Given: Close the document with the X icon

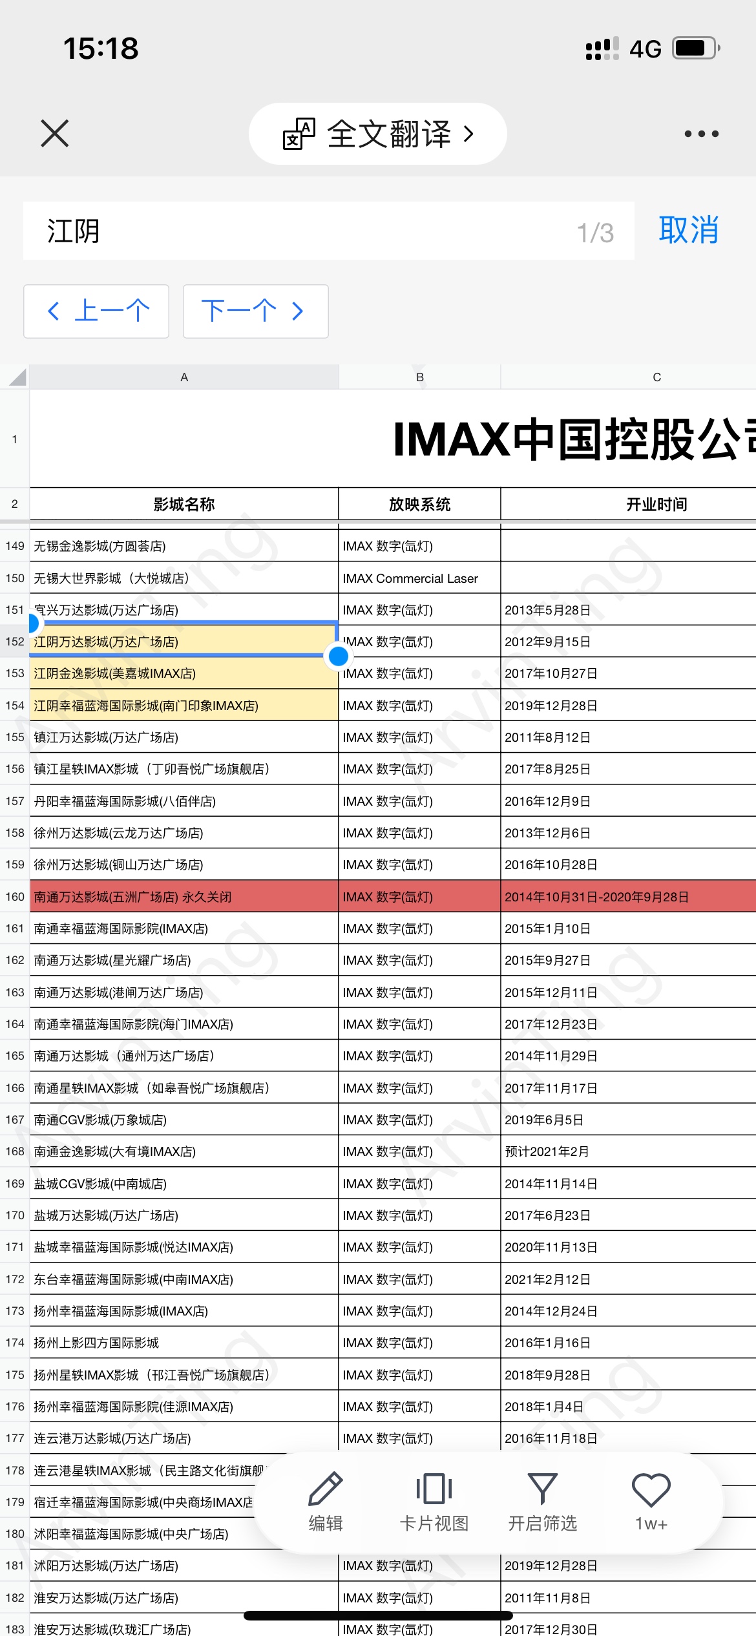Looking at the screenshot, I should [54, 134].
